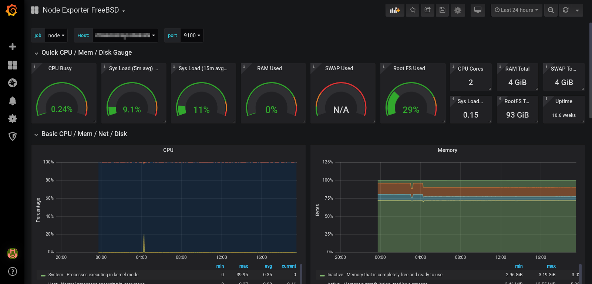Click the page vertical scrollbar
The width and height of the screenshot is (592, 284).
click(x=590, y=70)
